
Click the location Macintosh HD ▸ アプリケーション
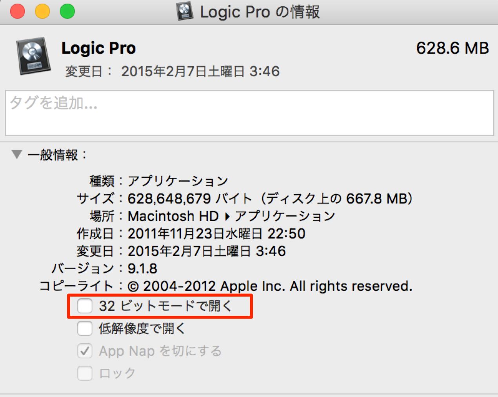pyautogui.click(x=232, y=216)
